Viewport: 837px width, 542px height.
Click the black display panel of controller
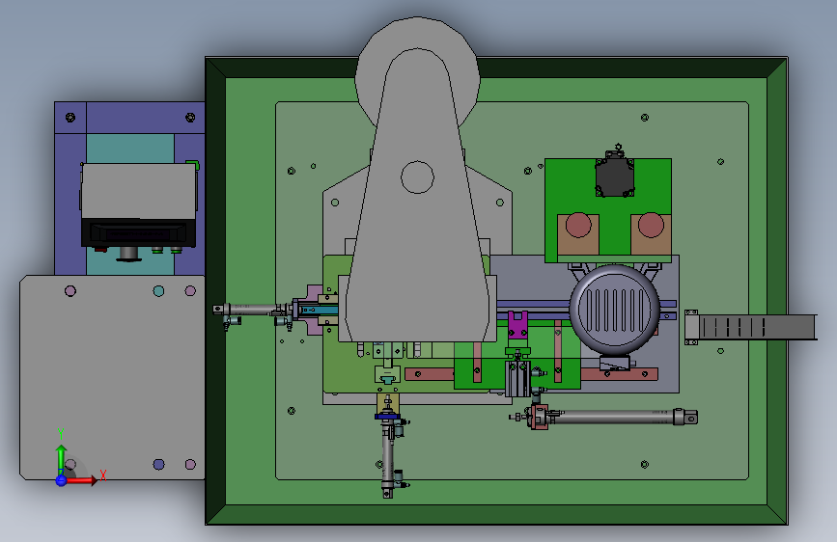click(x=139, y=233)
